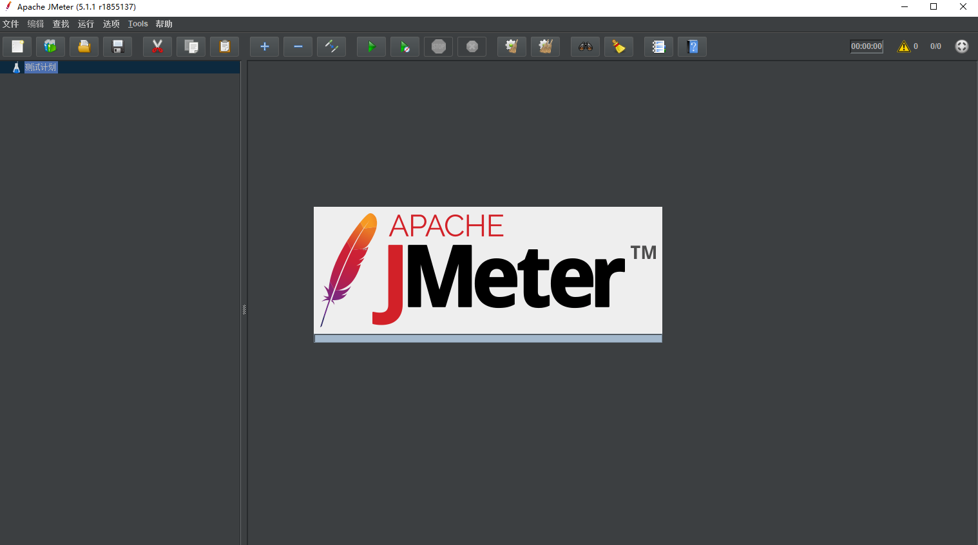Select the 测试计划 tree node
The image size is (978, 545).
coord(41,67)
